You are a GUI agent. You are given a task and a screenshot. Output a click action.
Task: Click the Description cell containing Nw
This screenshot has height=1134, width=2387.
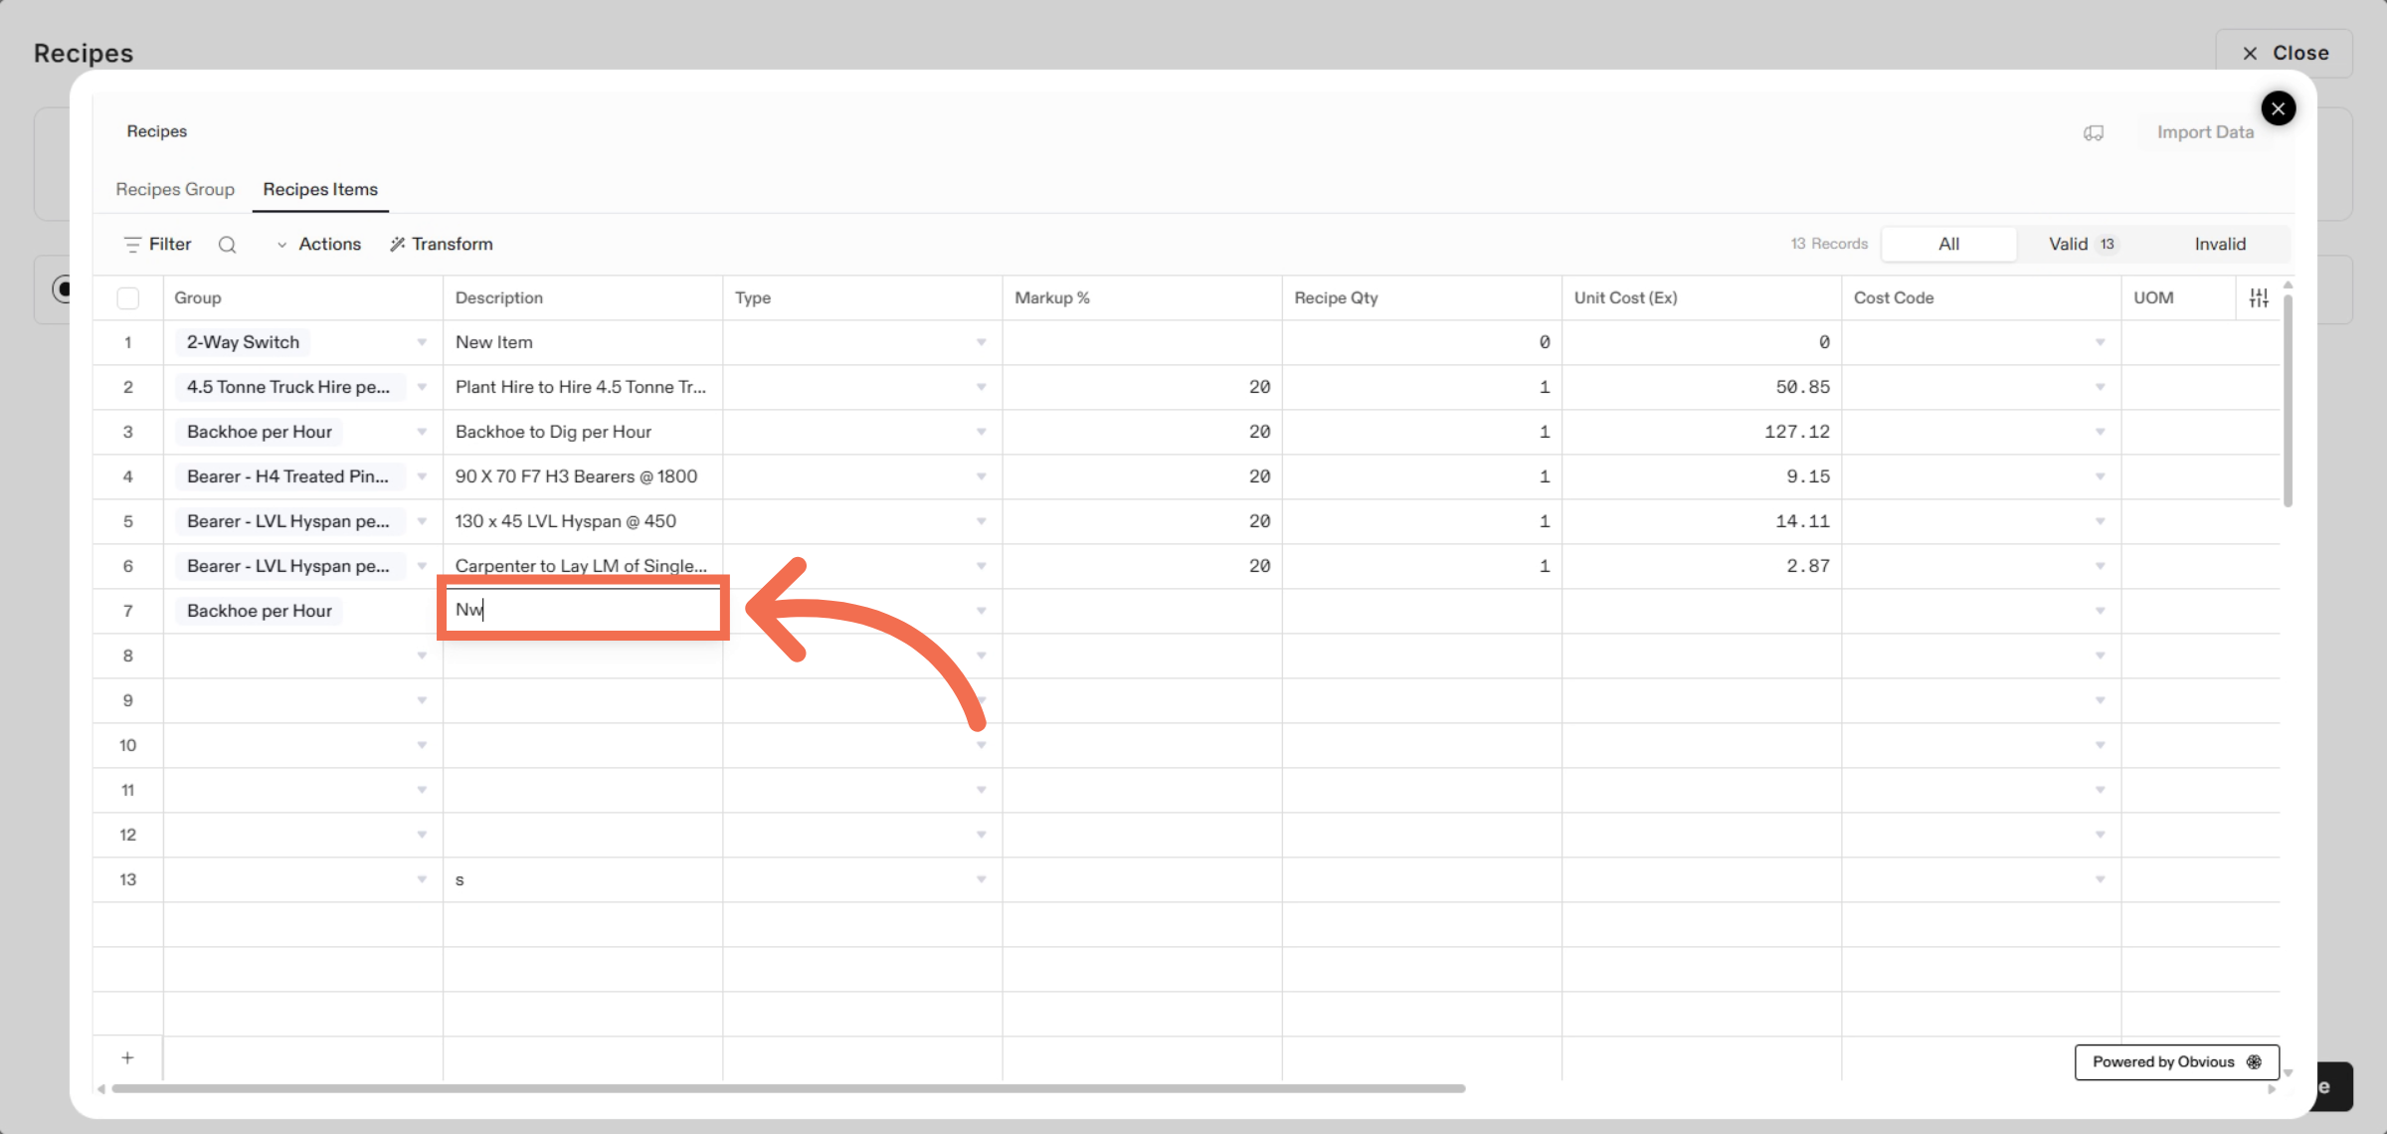click(x=583, y=609)
